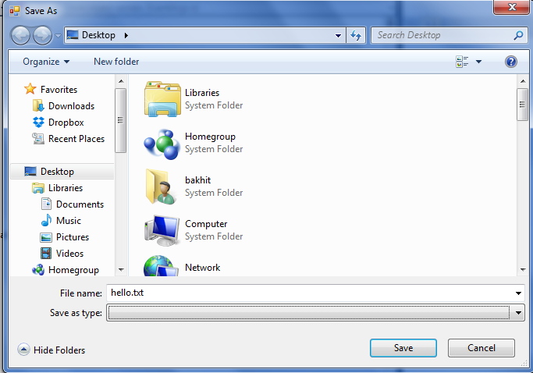Image resolution: width=533 pixels, height=373 pixels.
Task: Click the magnifier search icon
Action: point(519,35)
